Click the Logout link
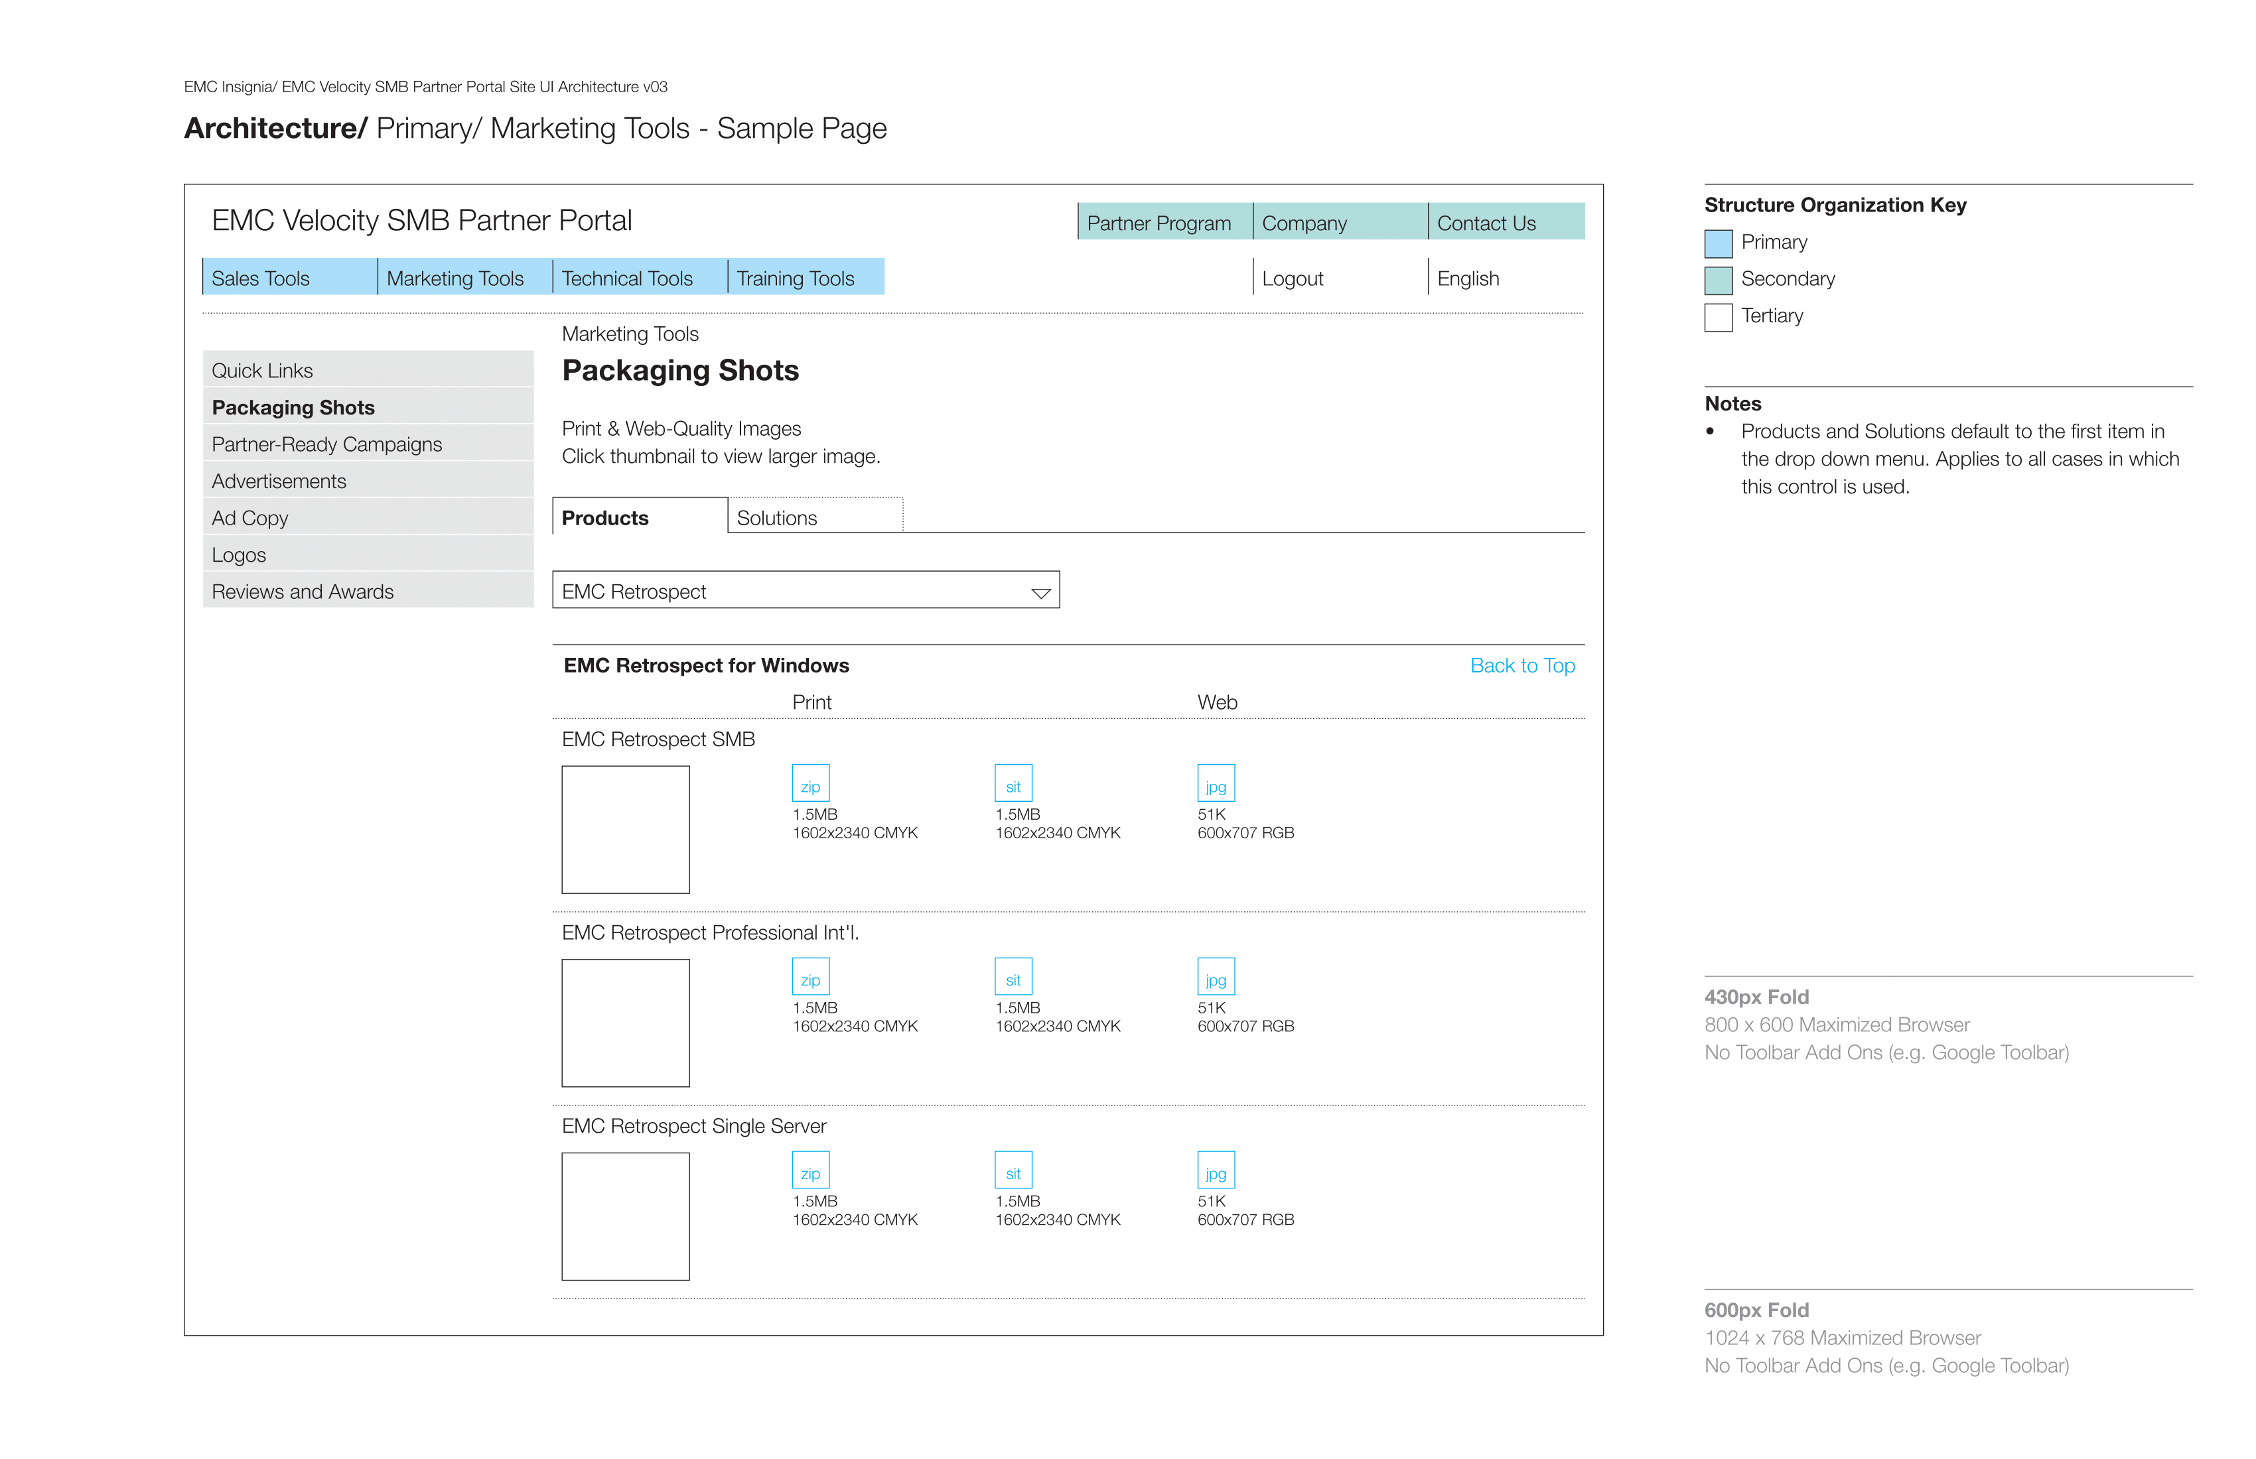Screen dimensions: 2256x1459 click(1292, 279)
